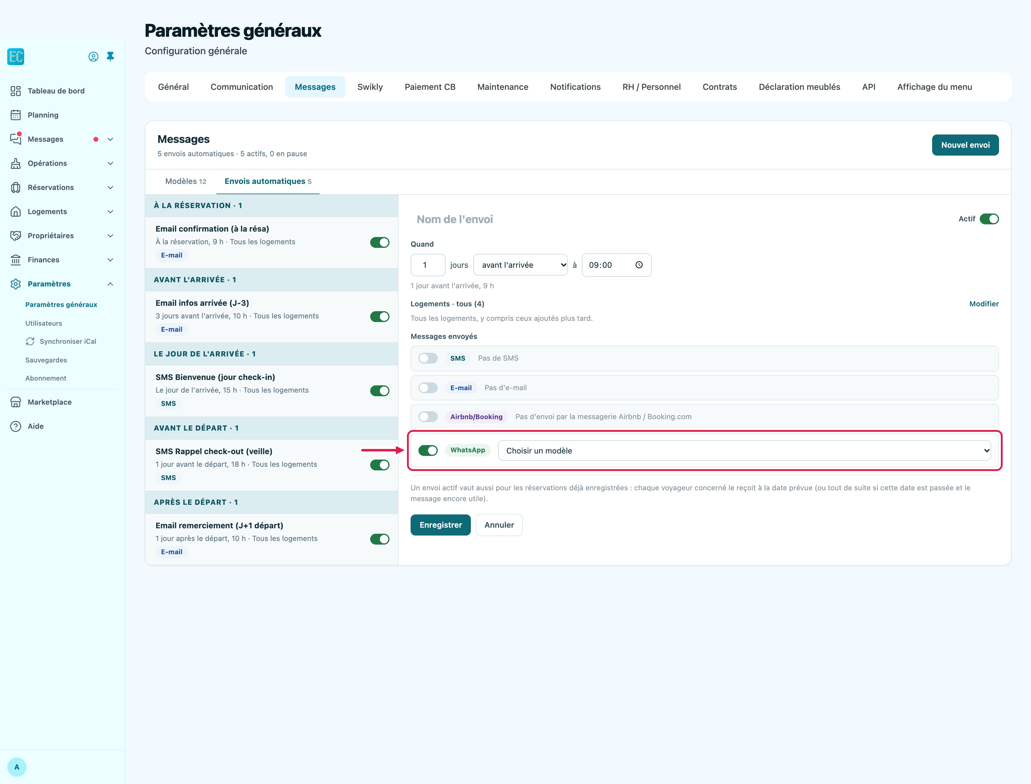Expand the Opérations sidebar chevron
The width and height of the screenshot is (1031, 784).
coord(110,163)
